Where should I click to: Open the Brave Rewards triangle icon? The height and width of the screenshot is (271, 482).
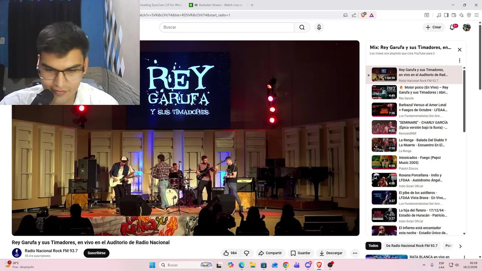click(371, 15)
